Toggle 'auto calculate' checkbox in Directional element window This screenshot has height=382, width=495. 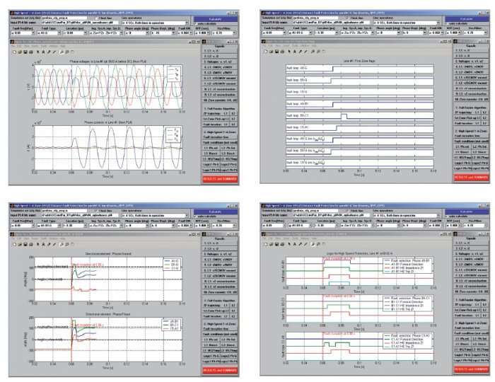click(x=196, y=216)
